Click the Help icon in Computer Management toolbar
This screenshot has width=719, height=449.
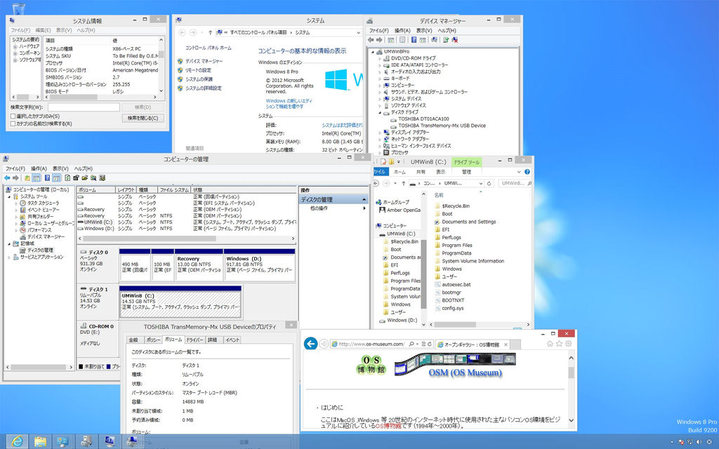[x=47, y=177]
